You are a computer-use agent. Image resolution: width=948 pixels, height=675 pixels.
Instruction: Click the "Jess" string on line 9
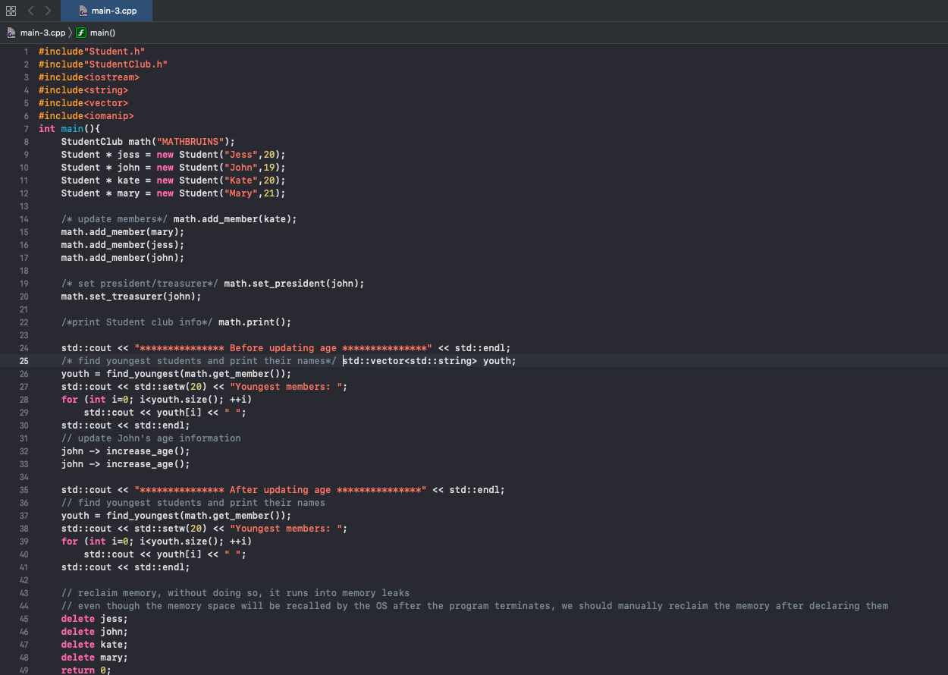241,155
